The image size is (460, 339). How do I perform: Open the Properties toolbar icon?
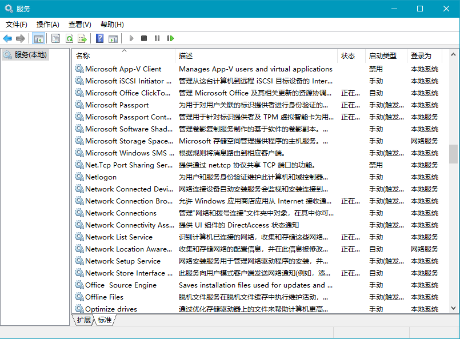(x=56, y=38)
